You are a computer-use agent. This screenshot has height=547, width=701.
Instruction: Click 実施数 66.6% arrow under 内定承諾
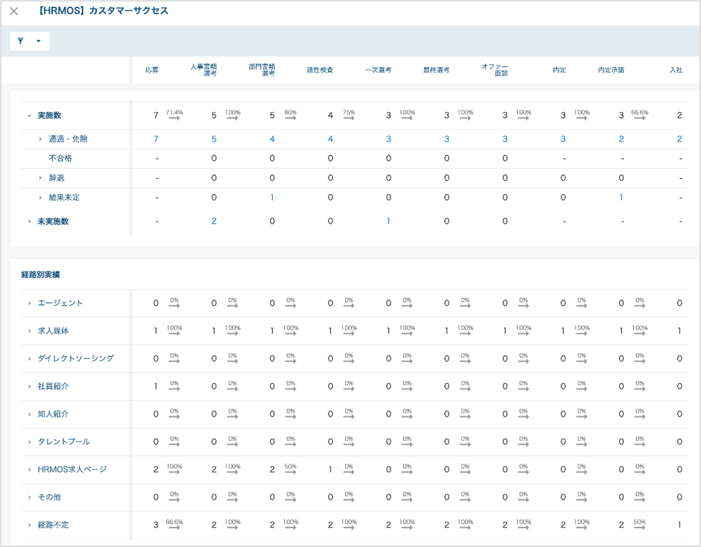click(640, 116)
